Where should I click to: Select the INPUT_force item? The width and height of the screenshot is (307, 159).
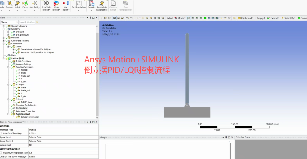click(x=27, y=102)
